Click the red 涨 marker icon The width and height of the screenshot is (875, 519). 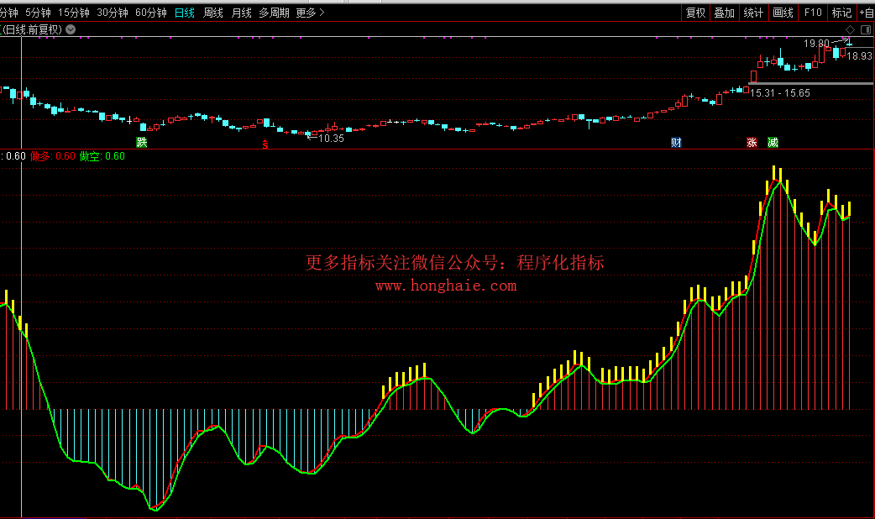[x=752, y=143]
